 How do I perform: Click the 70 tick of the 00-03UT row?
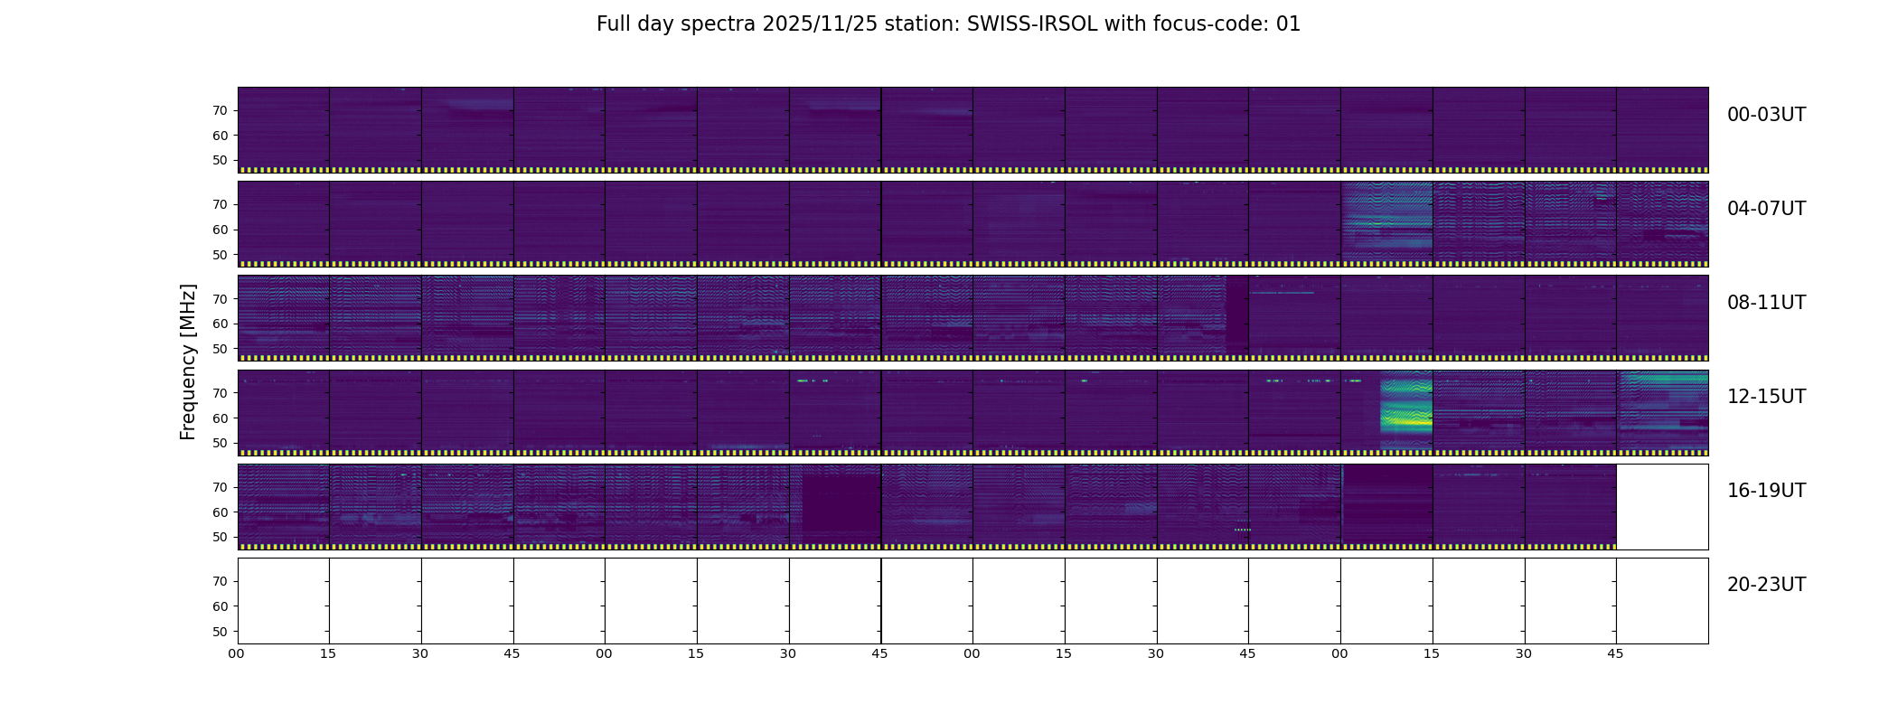click(x=220, y=110)
